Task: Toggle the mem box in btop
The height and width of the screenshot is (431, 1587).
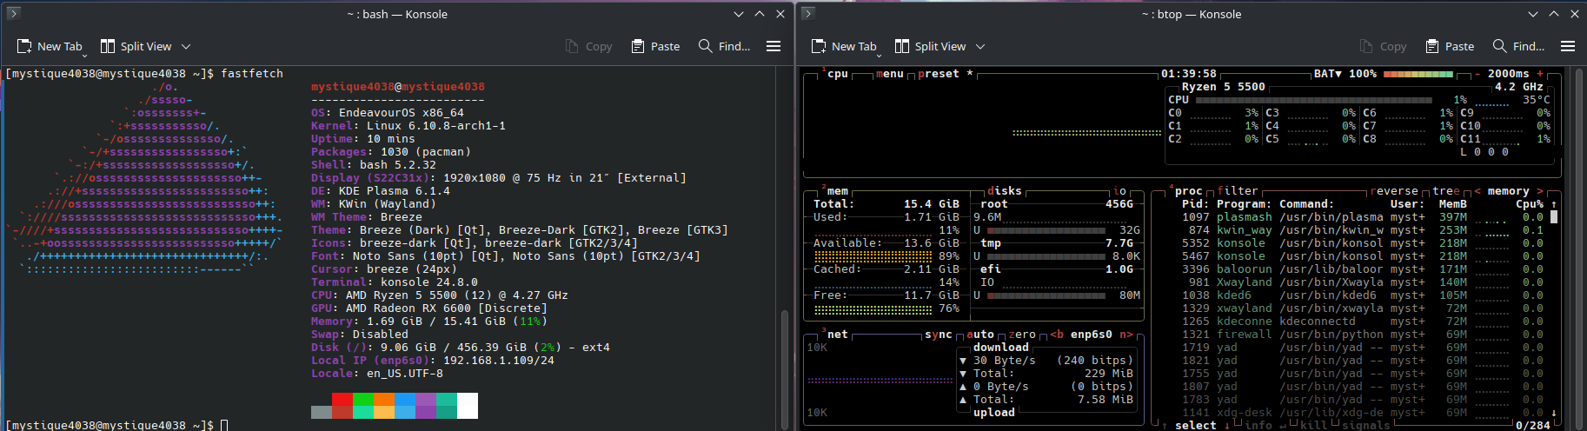Action: pos(834,191)
